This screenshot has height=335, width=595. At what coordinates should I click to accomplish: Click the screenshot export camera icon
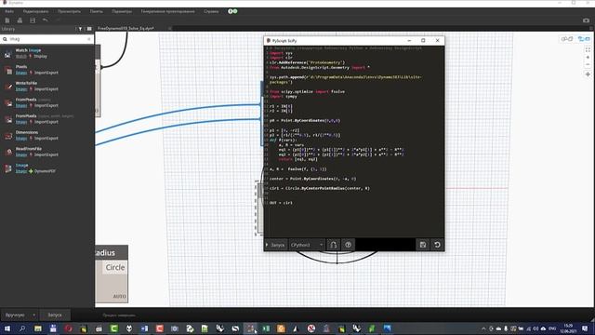point(587,20)
